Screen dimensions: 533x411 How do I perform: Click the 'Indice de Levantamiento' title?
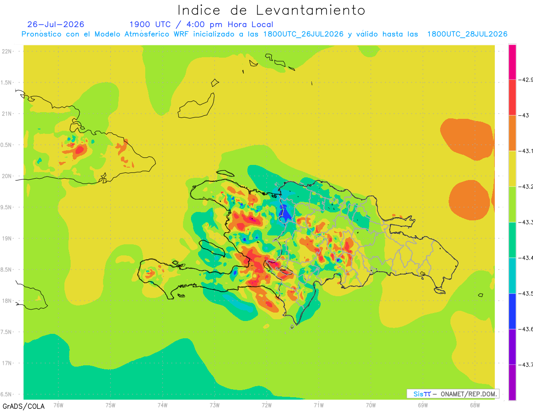coord(271,10)
